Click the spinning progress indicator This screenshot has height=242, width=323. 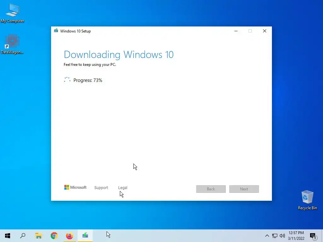click(x=67, y=80)
